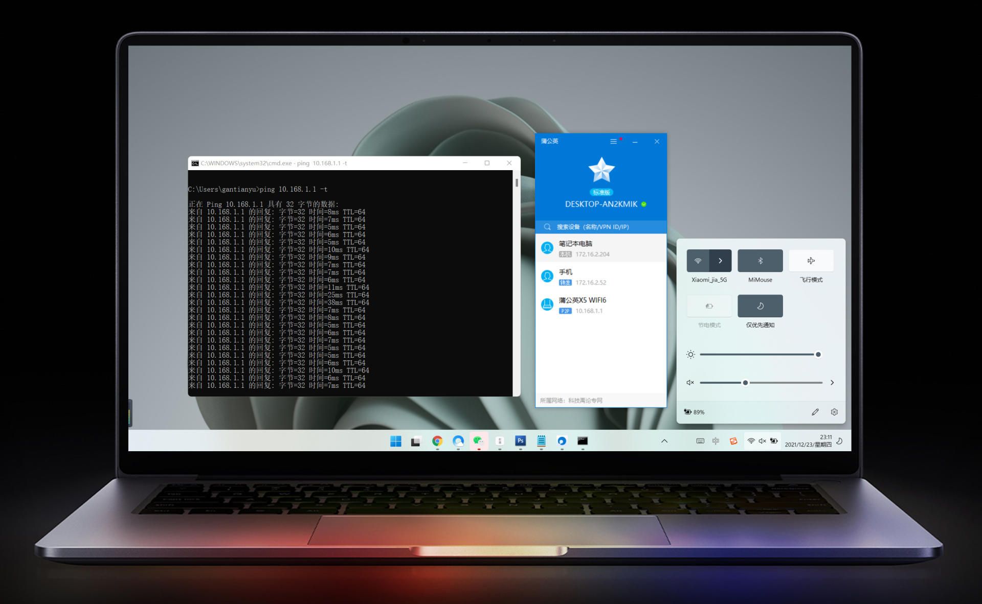The width and height of the screenshot is (982, 604).
Task: Minimize the 蒲公英 window
Action: [x=635, y=142]
